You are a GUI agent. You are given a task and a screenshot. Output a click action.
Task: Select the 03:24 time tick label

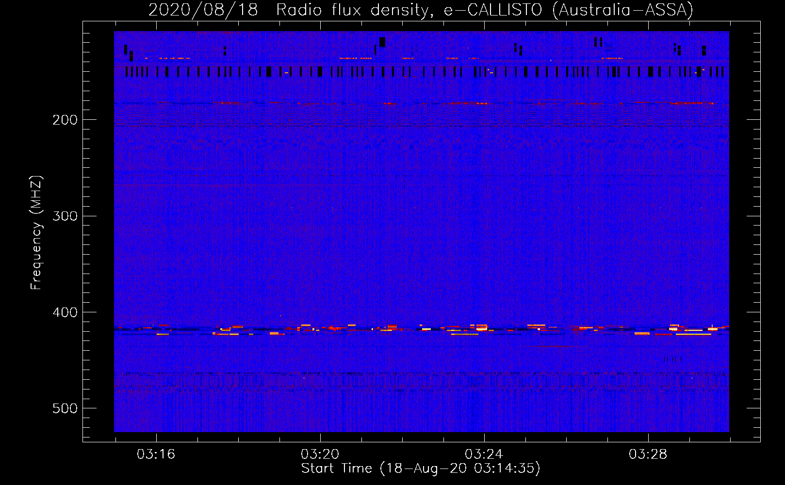484,454
